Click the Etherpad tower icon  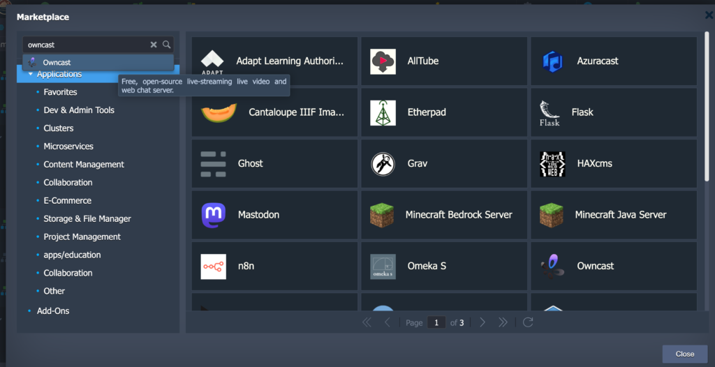coord(383,112)
